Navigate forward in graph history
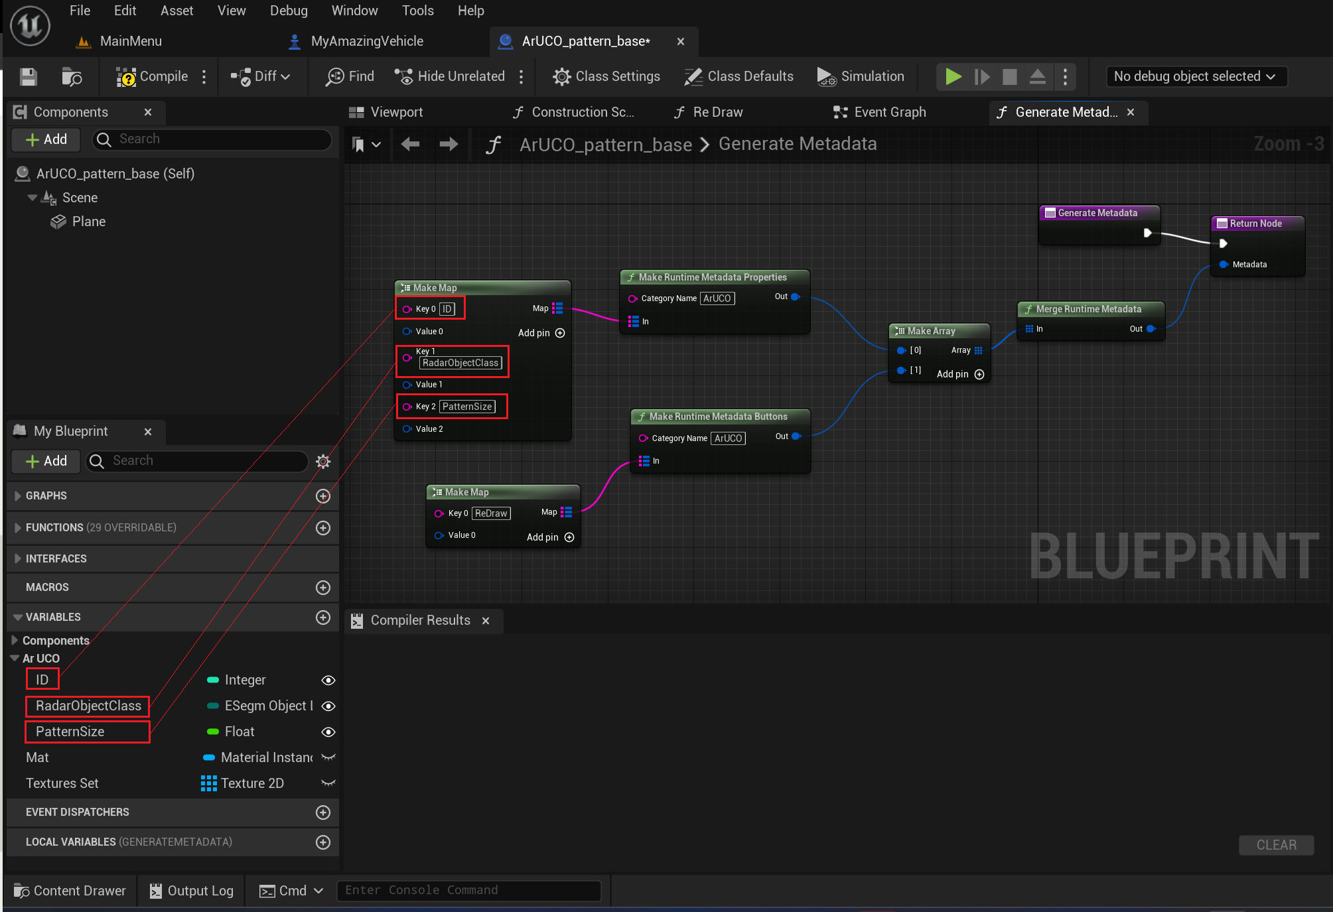 point(449,144)
